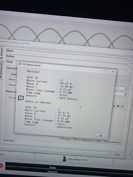The height and width of the screenshot is (177, 133).
Task: Click the paste clipboard icon button
Action: tap(118, 106)
